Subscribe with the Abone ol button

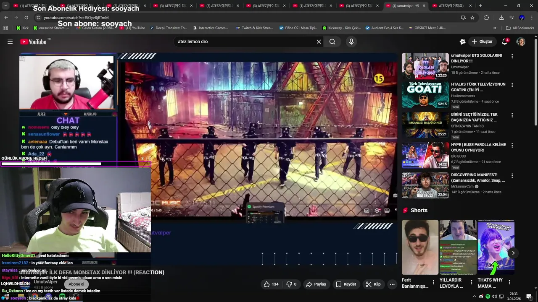(x=76, y=284)
